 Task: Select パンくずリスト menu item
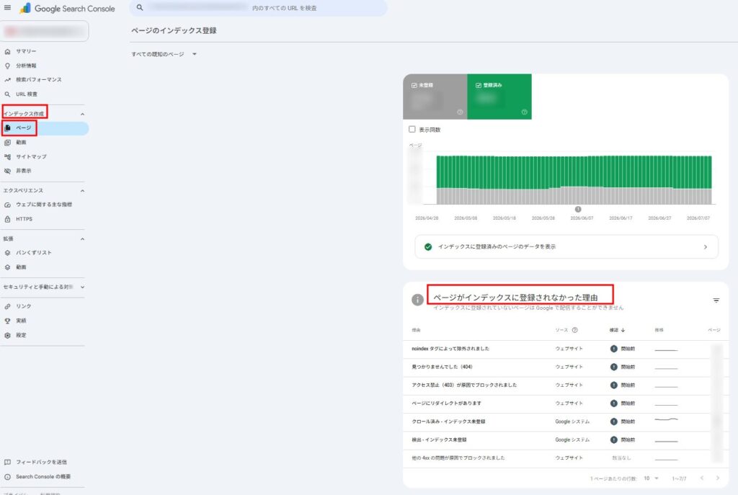[33, 253]
